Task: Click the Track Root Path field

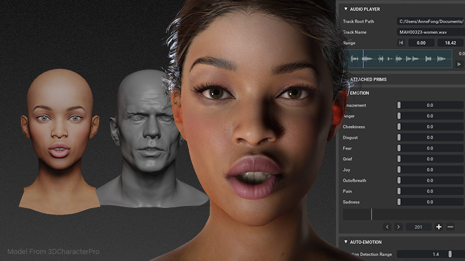Action: click(x=430, y=22)
